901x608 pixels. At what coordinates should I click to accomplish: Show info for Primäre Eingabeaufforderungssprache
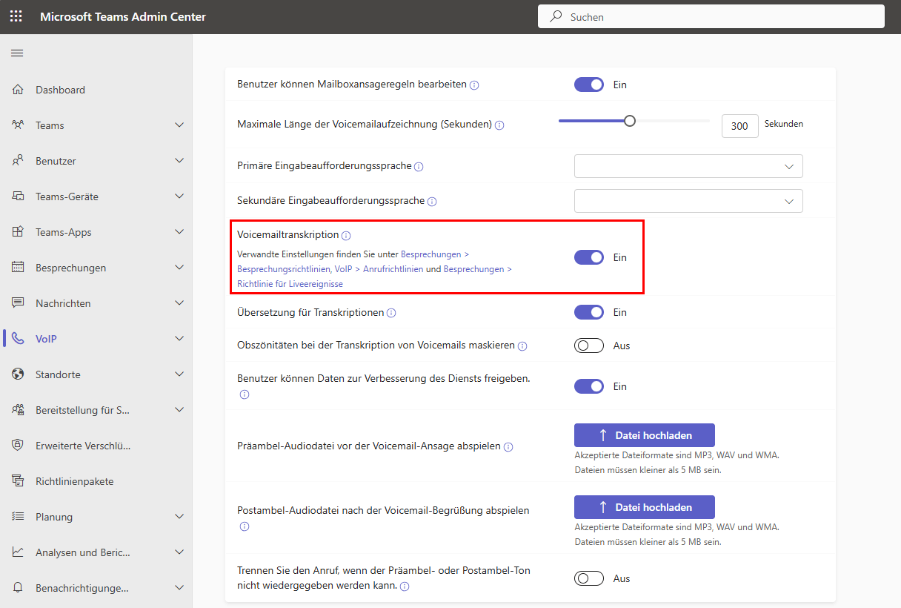click(x=419, y=167)
